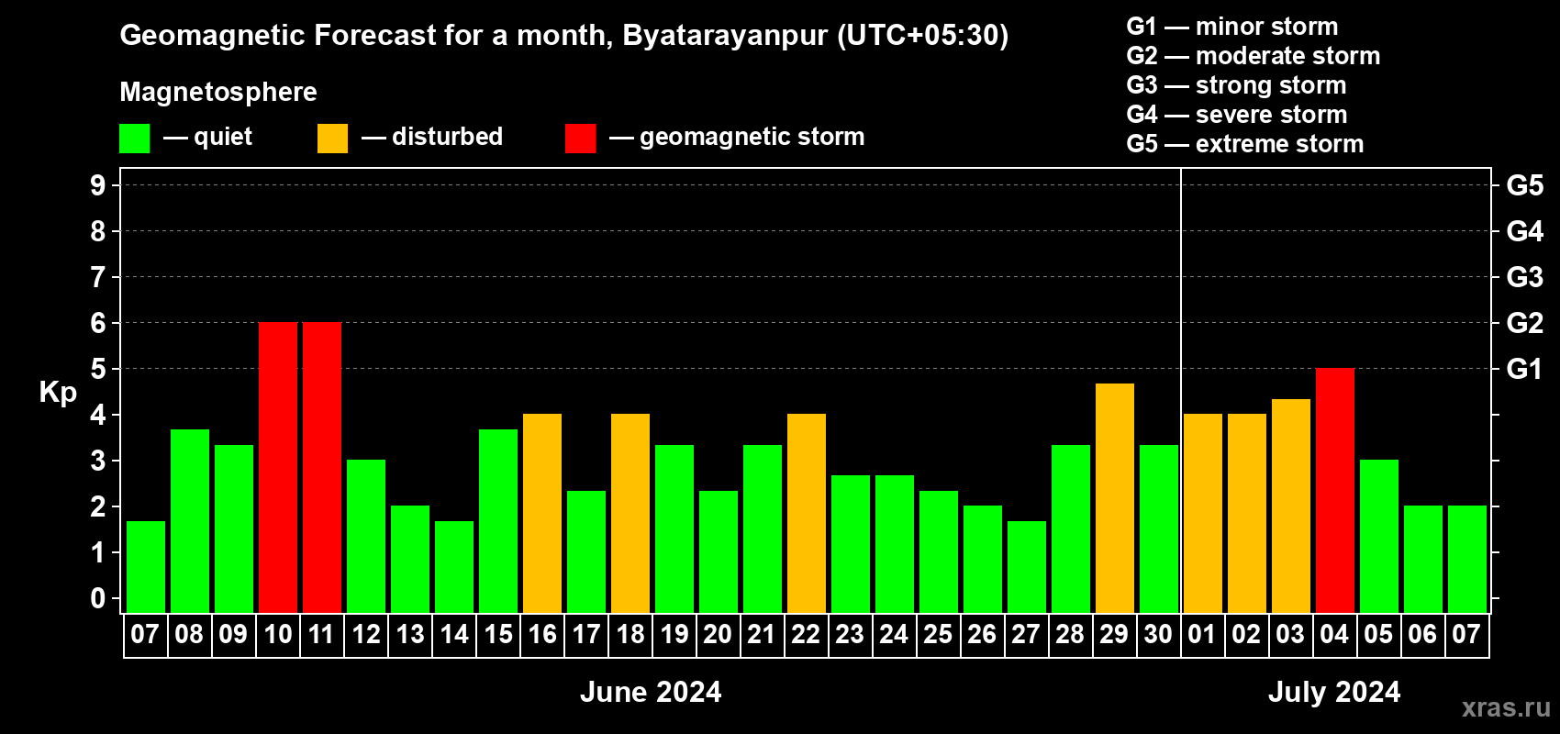Image resolution: width=1560 pixels, height=734 pixels.
Task: Click the June 2024 month label
Action: point(651,692)
